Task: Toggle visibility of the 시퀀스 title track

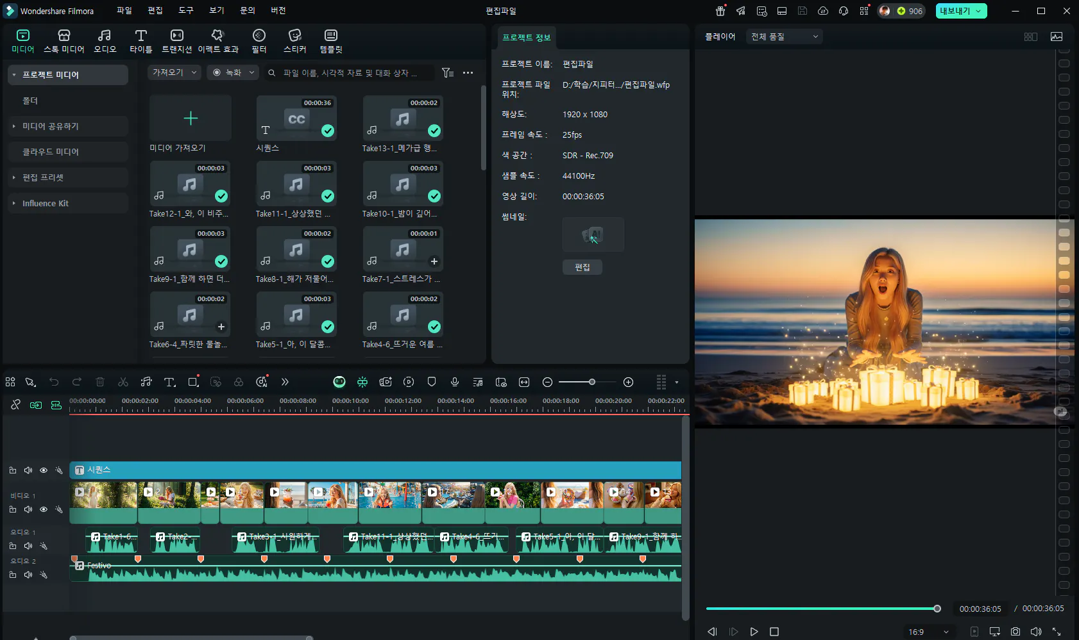Action: pyautogui.click(x=44, y=470)
